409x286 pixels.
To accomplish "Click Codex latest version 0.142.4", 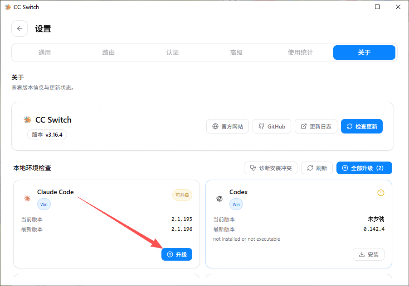I will [374, 229].
